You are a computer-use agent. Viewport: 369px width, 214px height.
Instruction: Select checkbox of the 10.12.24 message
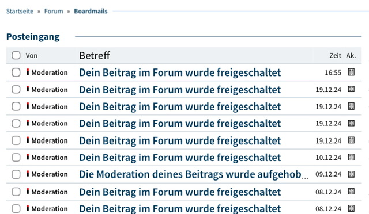pos(16,158)
